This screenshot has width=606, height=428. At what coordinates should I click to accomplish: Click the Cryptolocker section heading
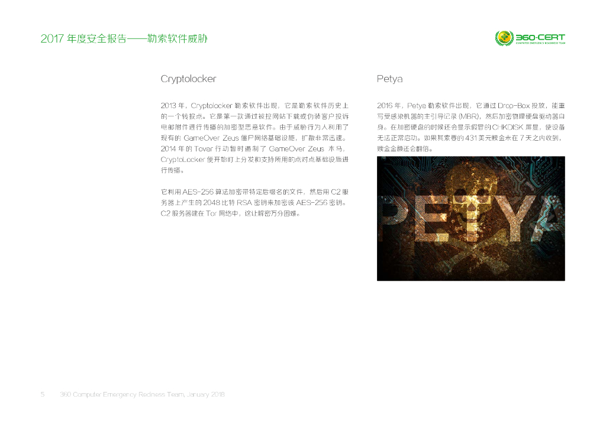tap(188, 79)
